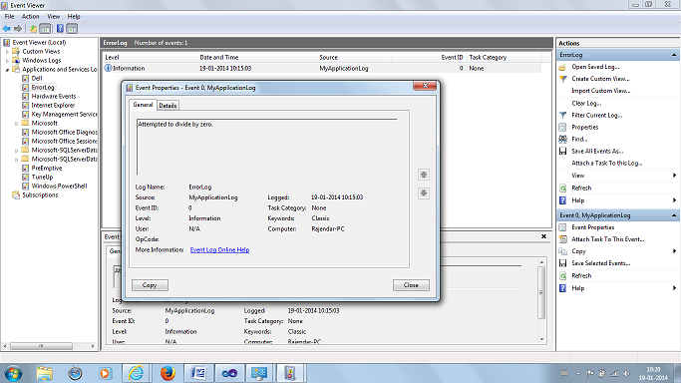This screenshot has width=681, height=383.
Task: Select Internet Explorer log
Action: (x=53, y=105)
